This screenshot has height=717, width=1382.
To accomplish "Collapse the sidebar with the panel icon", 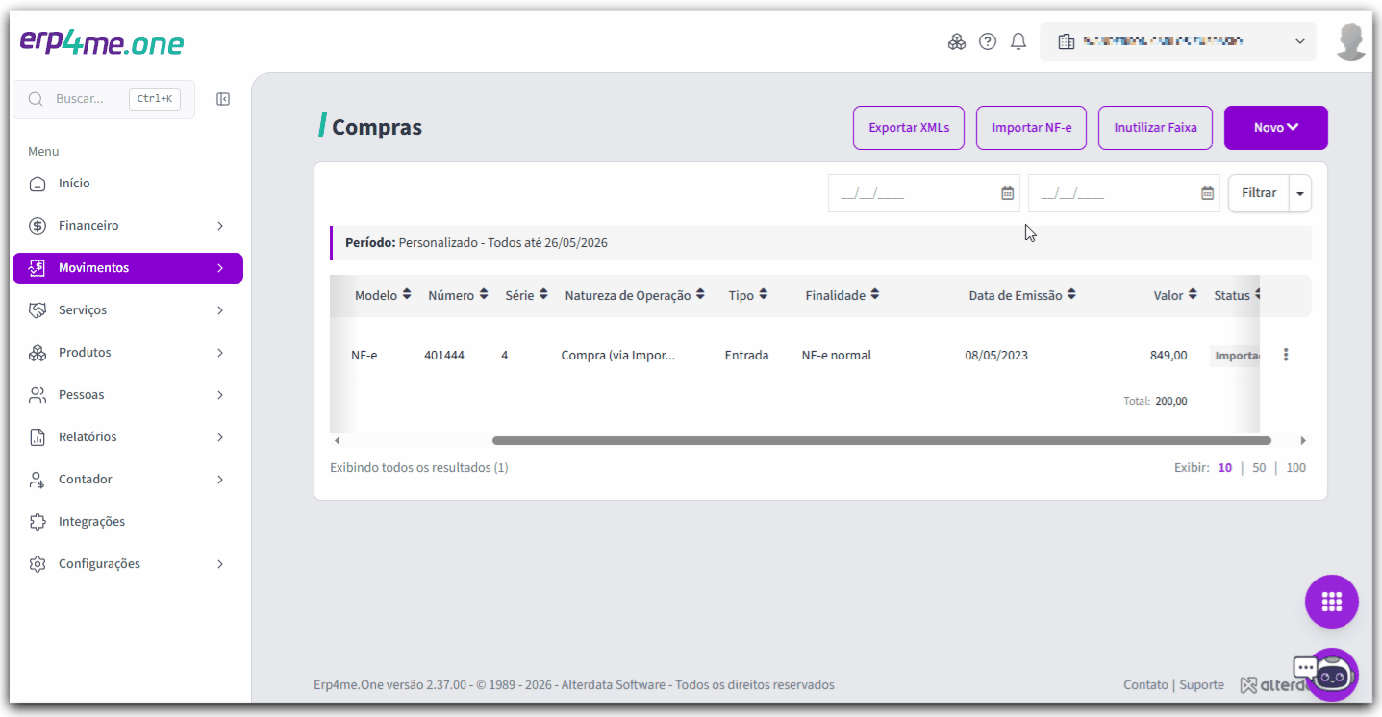I will 223,99.
